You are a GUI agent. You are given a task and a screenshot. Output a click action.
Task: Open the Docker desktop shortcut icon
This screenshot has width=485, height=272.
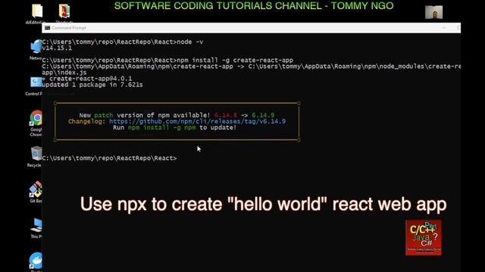36,261
